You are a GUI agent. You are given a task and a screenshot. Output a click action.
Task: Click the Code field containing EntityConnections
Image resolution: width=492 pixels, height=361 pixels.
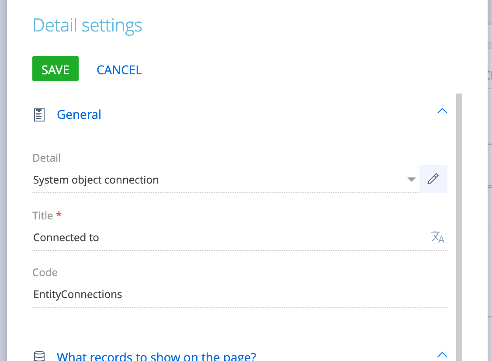[x=240, y=295]
